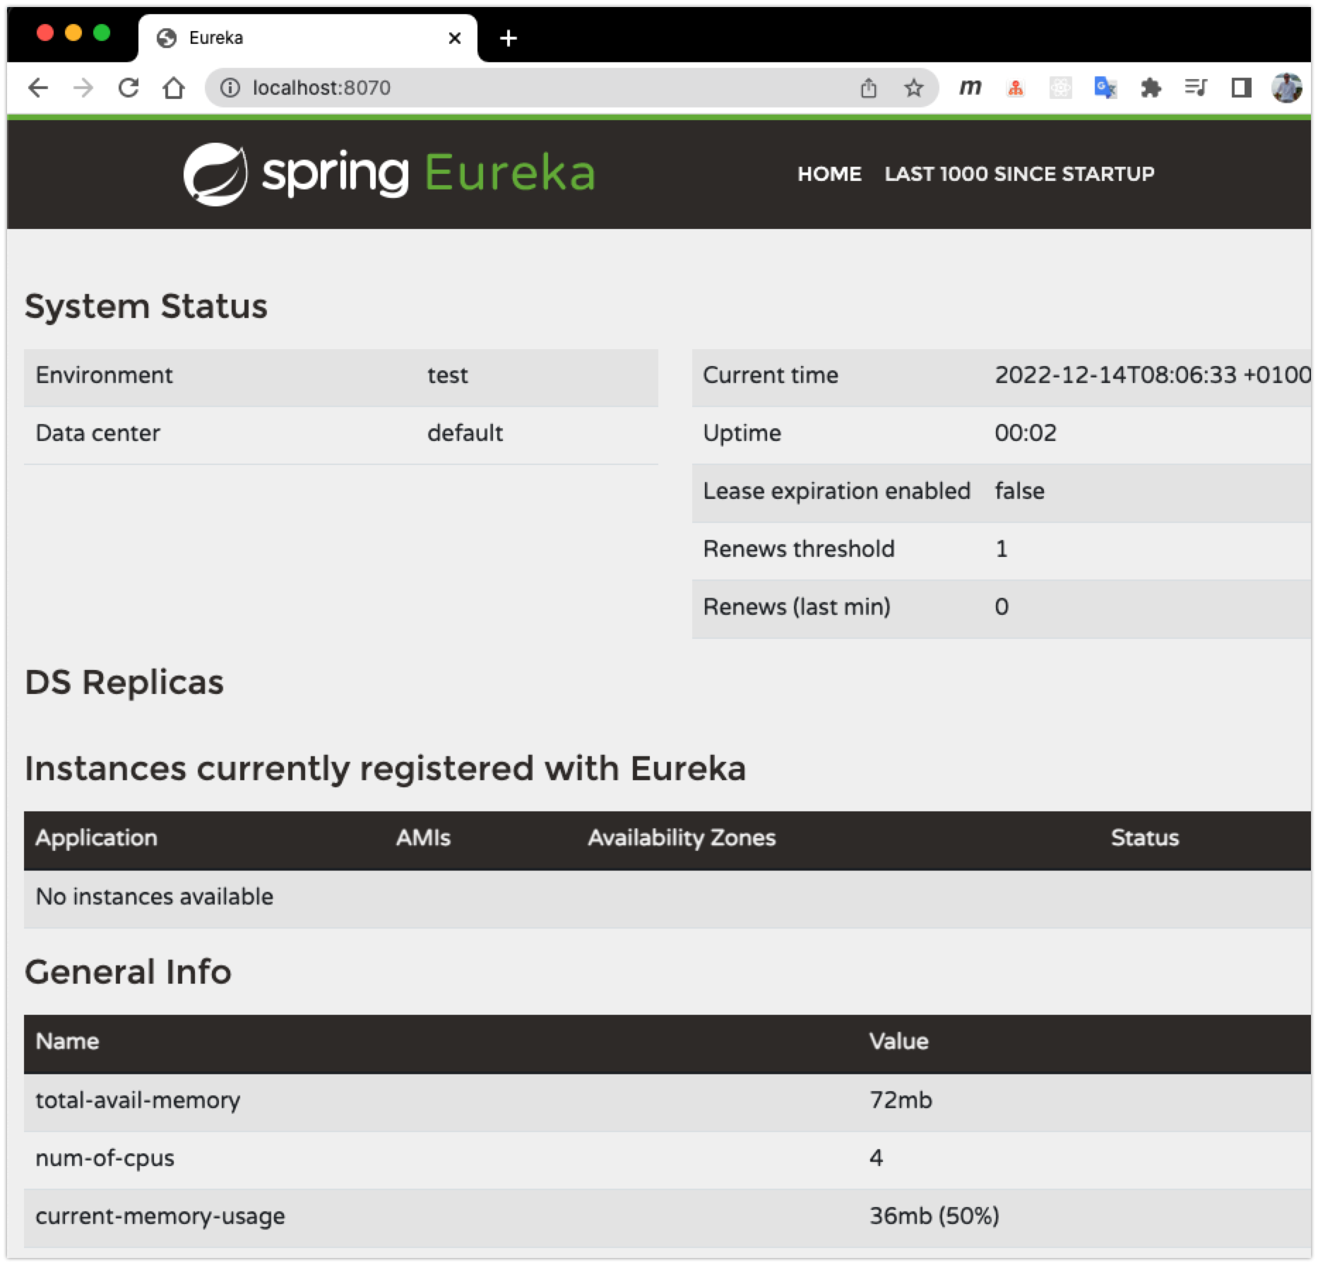Click the Lease expiration enabled 'false' value
1318x1265 pixels.
click(1020, 491)
